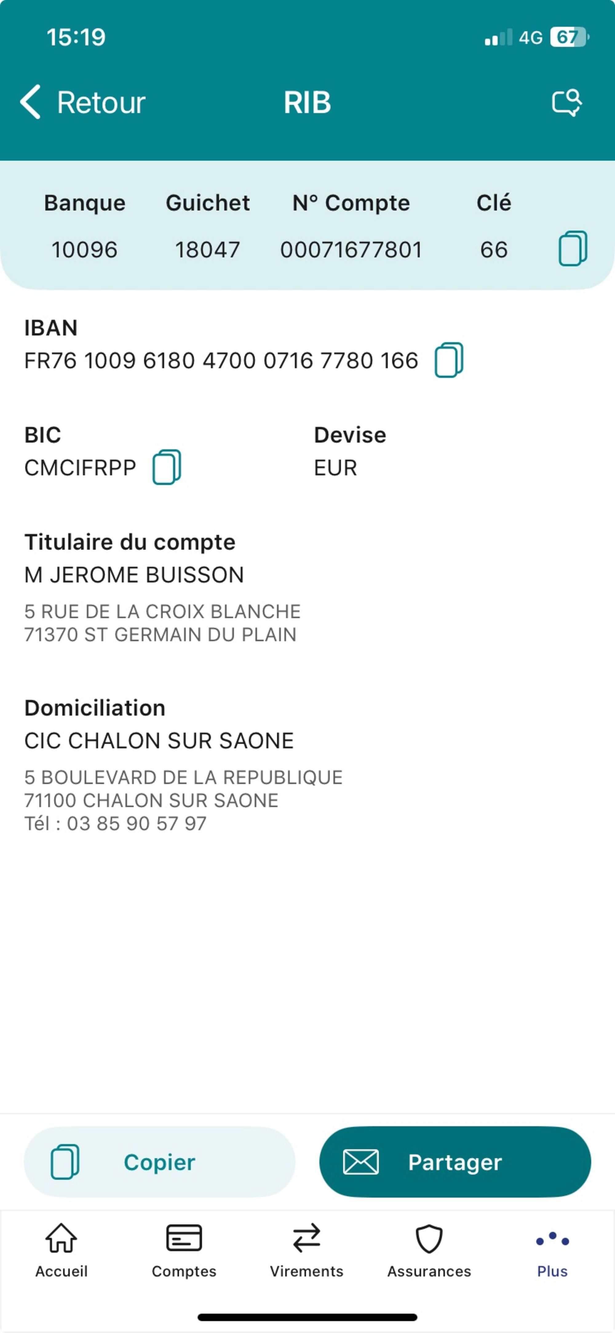This screenshot has width=615, height=1333.
Task: Tap the agency phone number
Action: (x=137, y=823)
